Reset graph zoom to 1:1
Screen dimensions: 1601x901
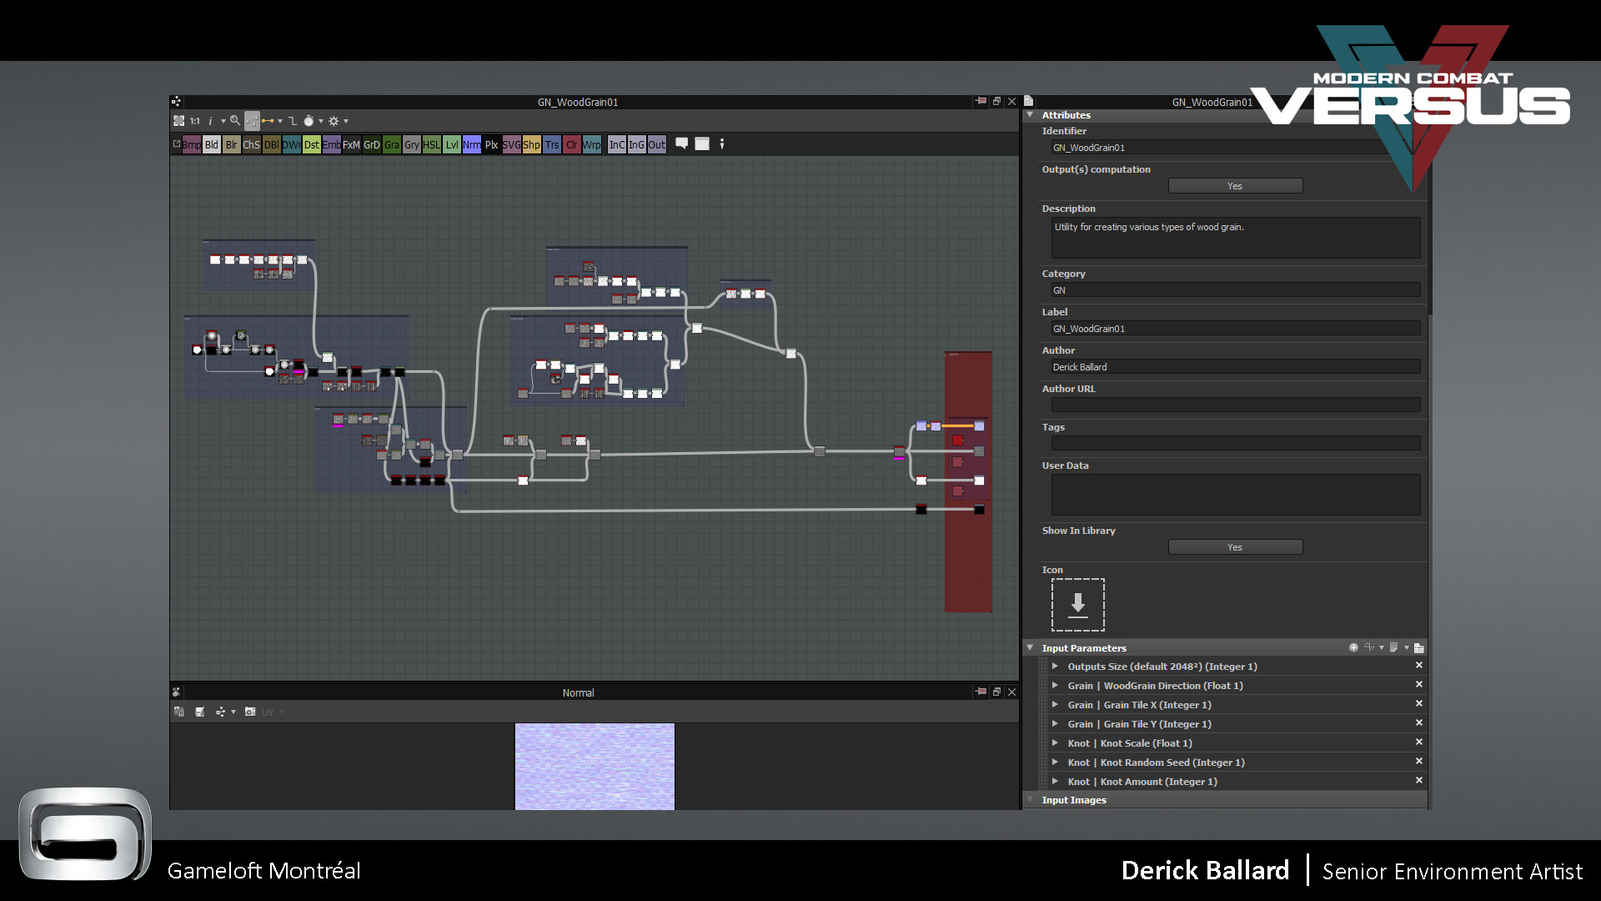pos(194,121)
